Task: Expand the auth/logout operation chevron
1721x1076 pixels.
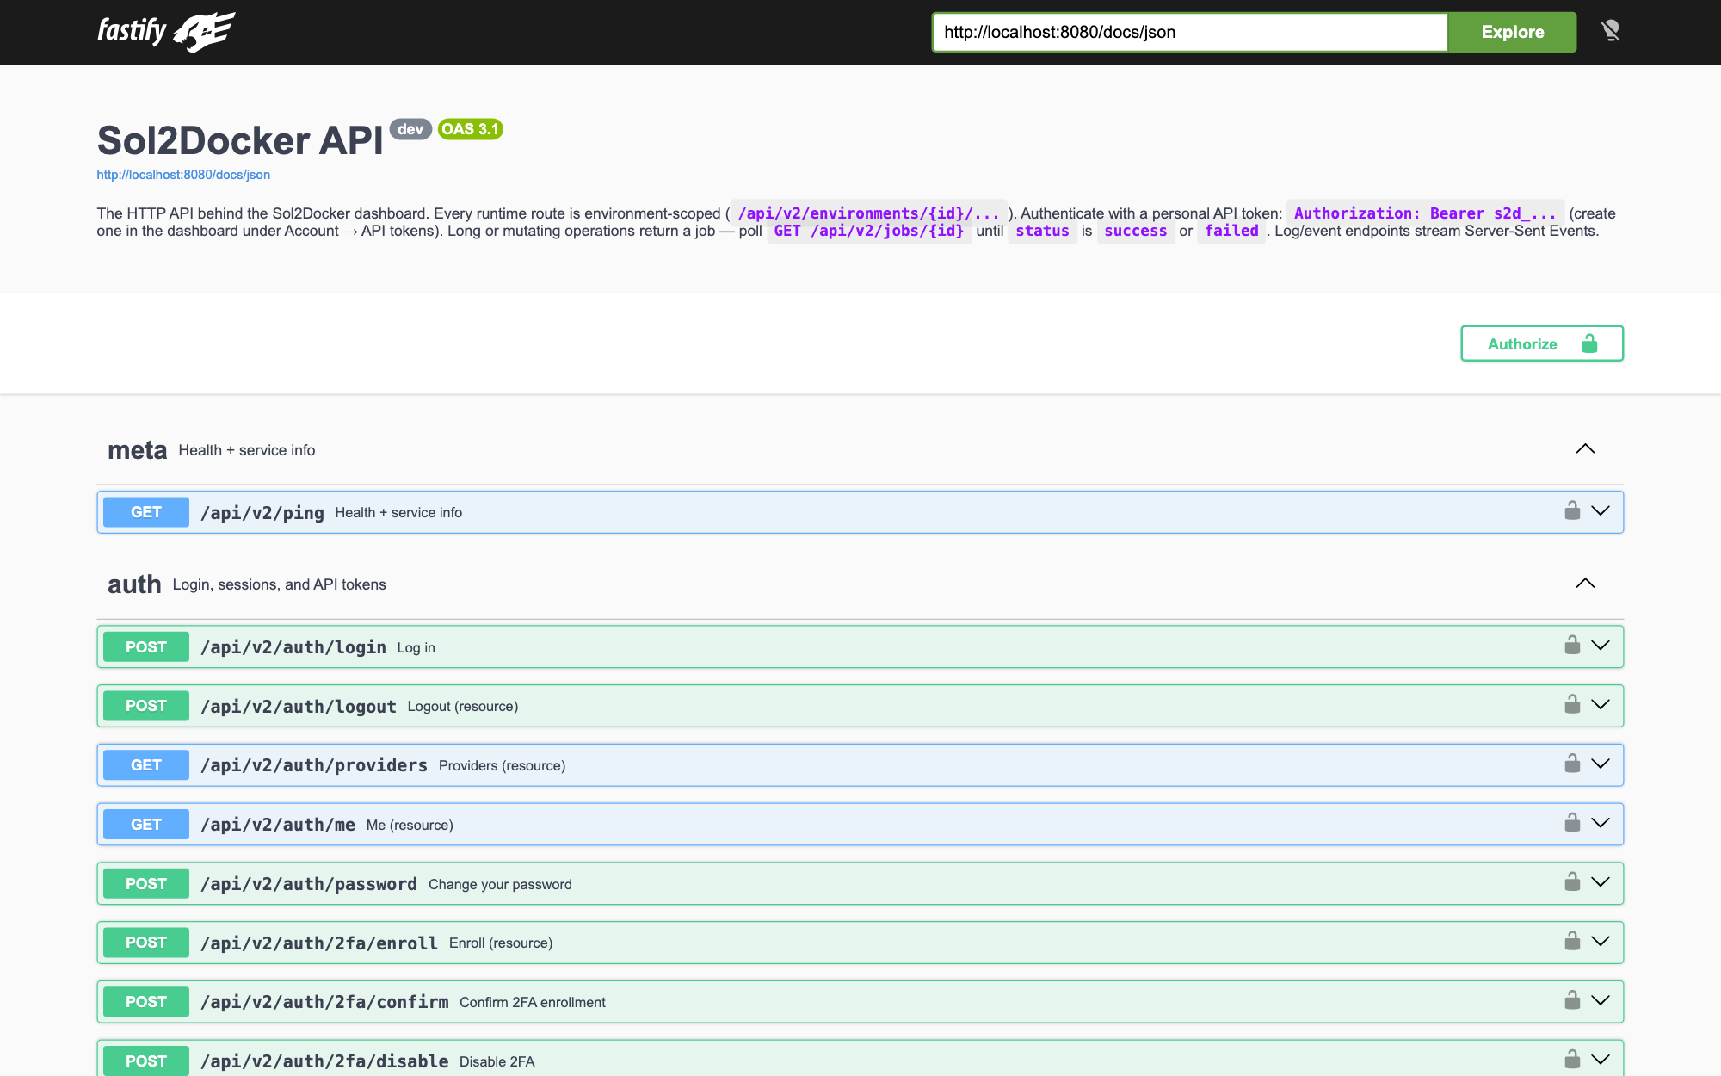Action: pyautogui.click(x=1601, y=705)
